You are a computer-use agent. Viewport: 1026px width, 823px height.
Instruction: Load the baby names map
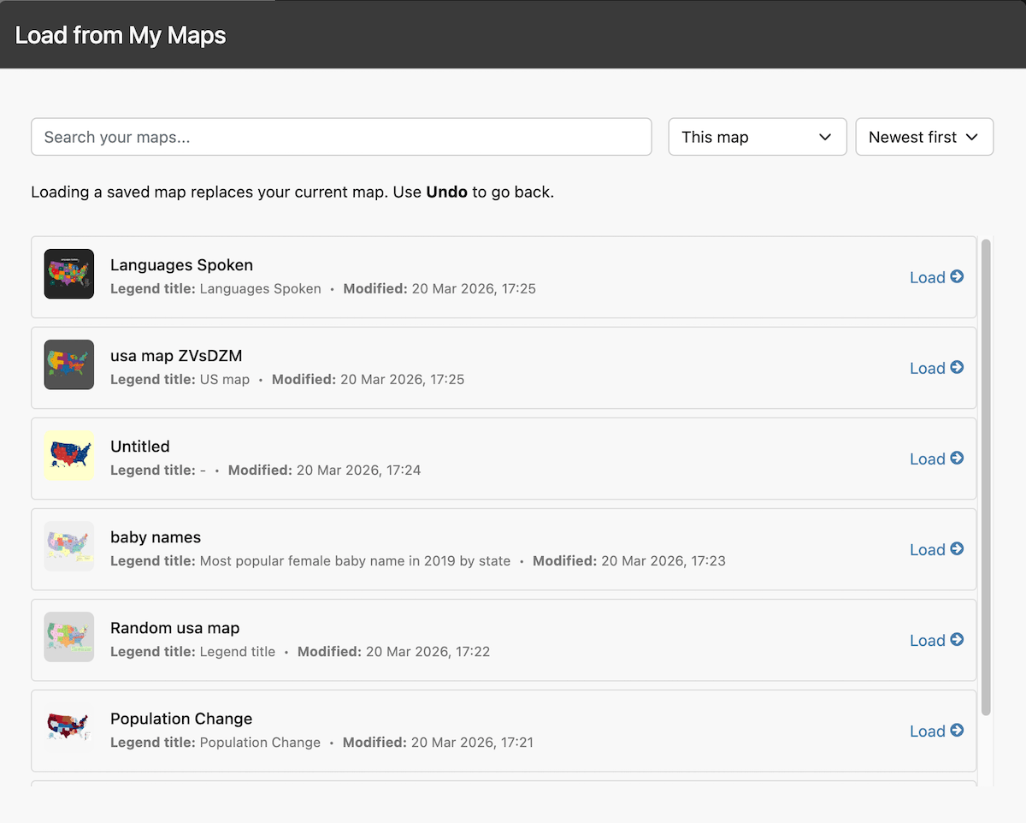[x=927, y=549]
